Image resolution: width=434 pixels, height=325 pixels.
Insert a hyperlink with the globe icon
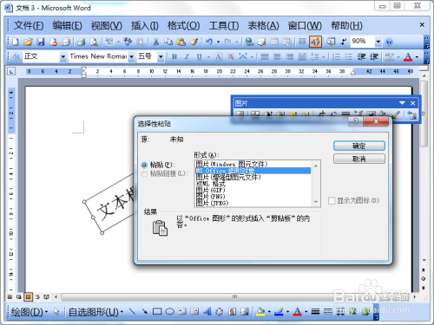point(249,42)
